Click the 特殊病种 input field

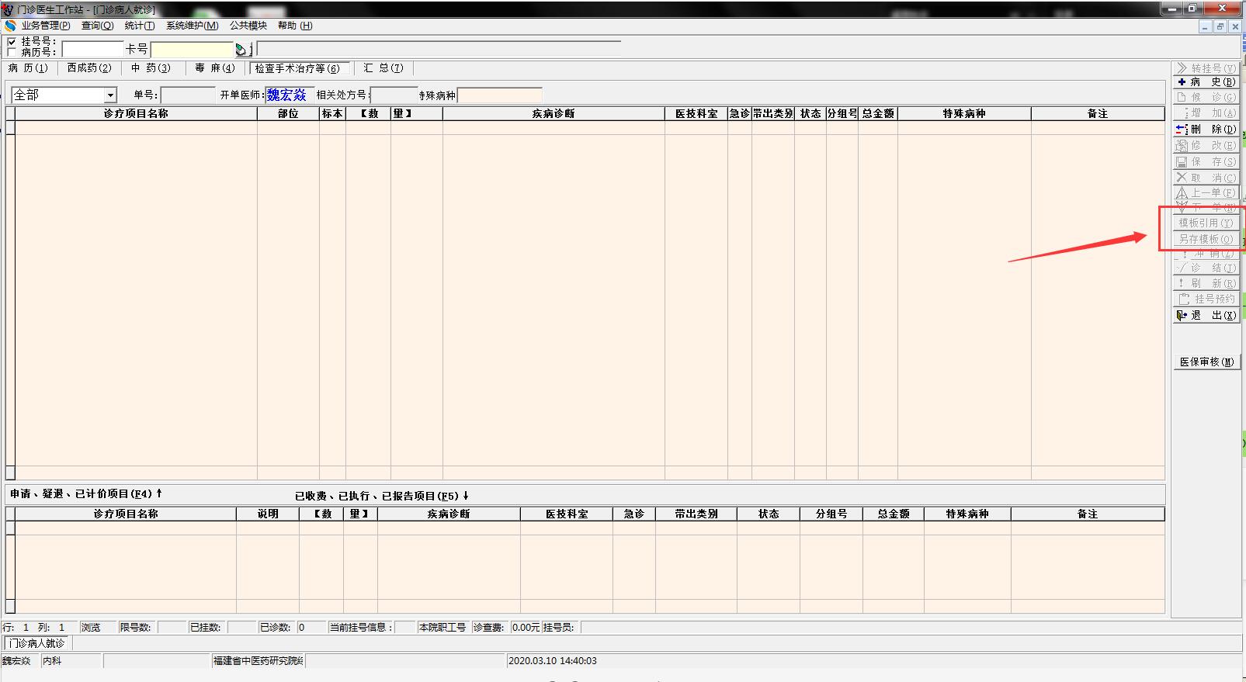point(500,95)
